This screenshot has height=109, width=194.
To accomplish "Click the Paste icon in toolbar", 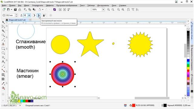I will 34,9.
